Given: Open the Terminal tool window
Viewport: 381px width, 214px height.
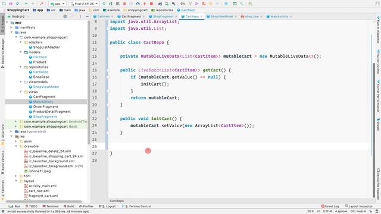Looking at the screenshot, I should pos(51,206).
